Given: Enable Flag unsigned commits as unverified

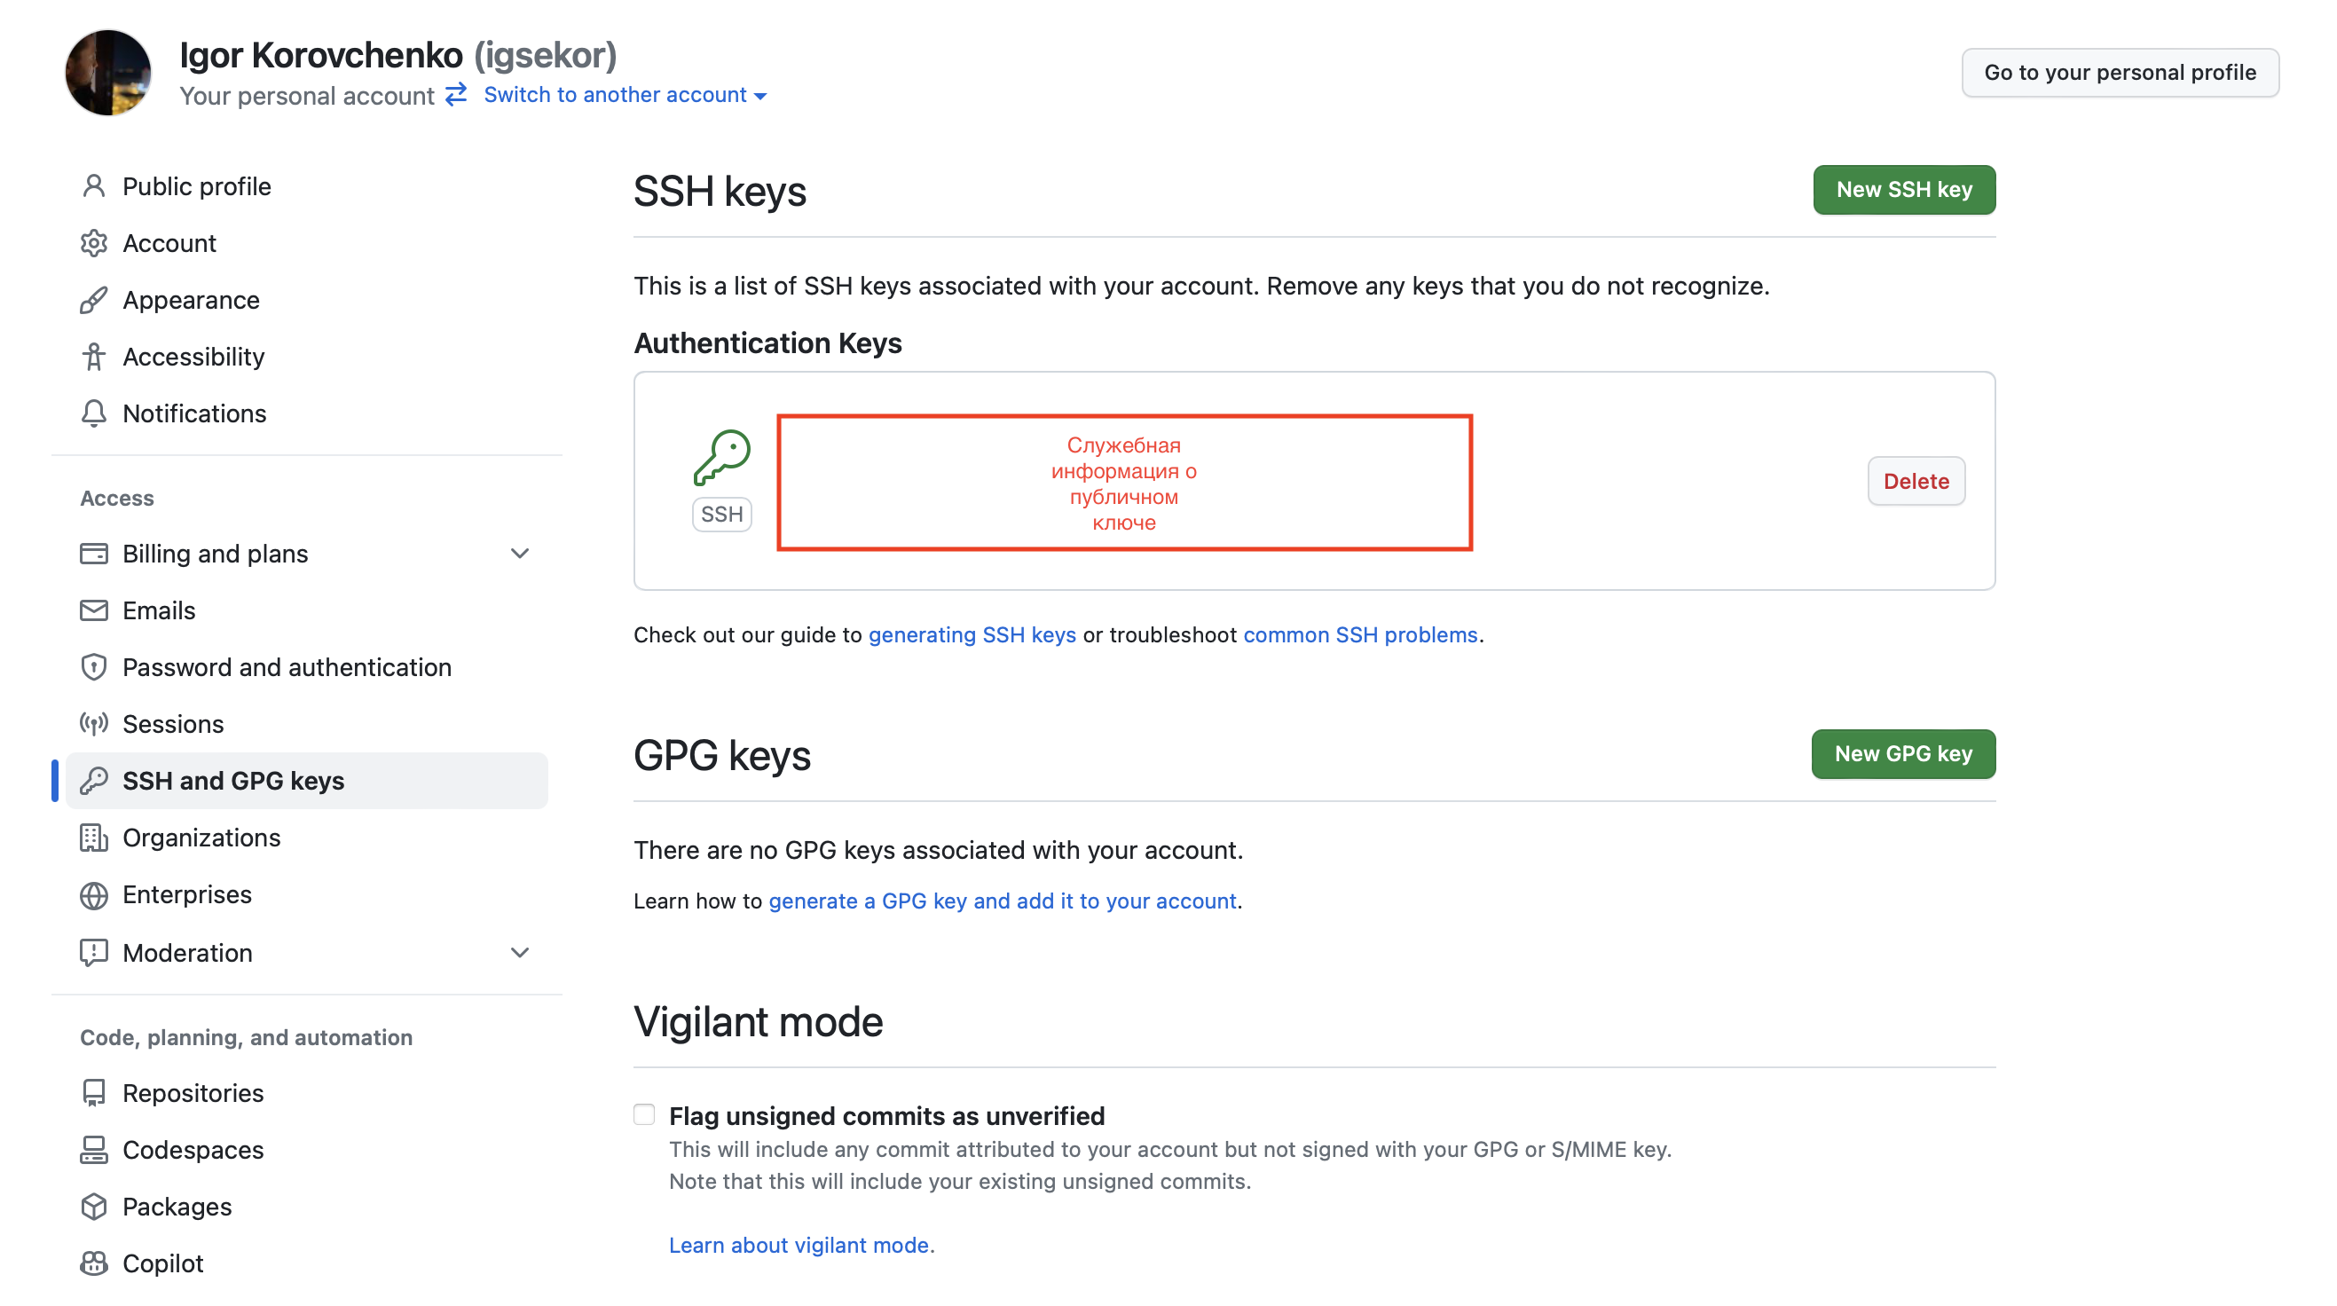Looking at the screenshot, I should tap(644, 1114).
